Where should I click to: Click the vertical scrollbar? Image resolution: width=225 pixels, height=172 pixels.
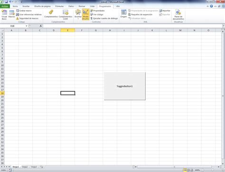click(x=223, y=96)
